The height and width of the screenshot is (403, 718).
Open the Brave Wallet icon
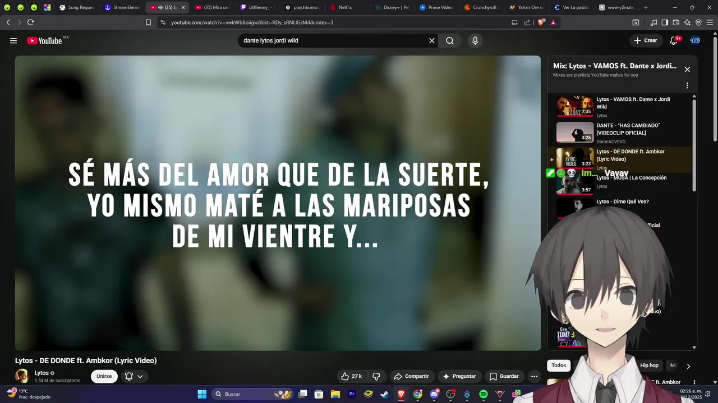pos(676,22)
